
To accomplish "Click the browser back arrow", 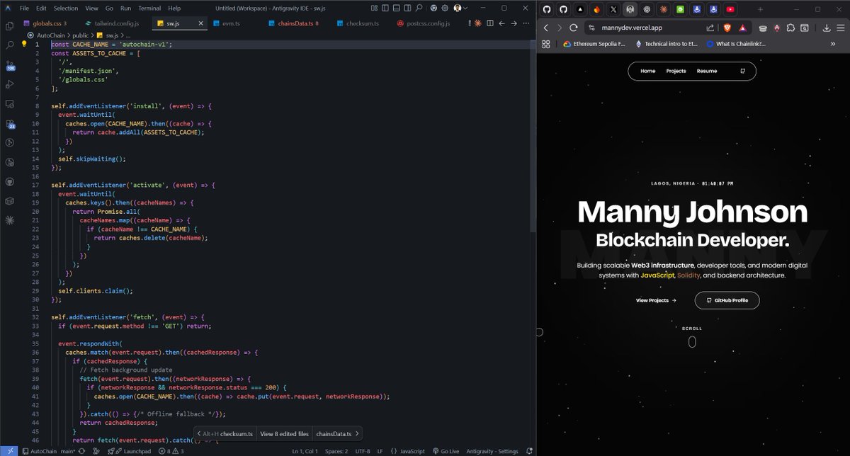I will pos(546,28).
